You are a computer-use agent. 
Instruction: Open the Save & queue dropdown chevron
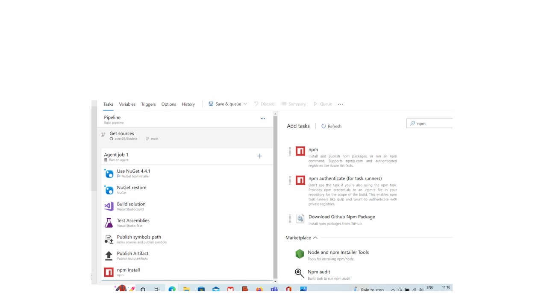[x=245, y=104]
